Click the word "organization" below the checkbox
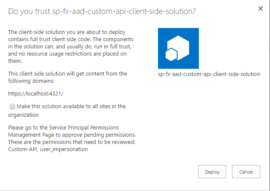The width and height of the screenshot is (270, 191). [x=23, y=115]
